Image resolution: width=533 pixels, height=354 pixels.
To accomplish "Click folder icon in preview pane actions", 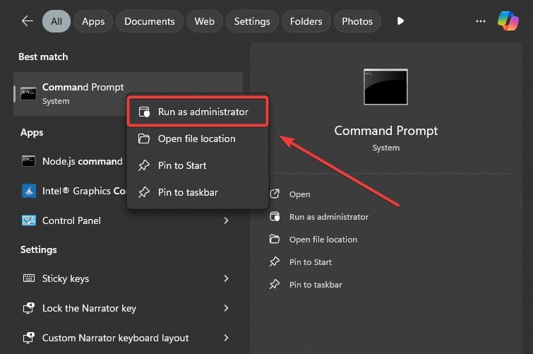I will click(275, 239).
